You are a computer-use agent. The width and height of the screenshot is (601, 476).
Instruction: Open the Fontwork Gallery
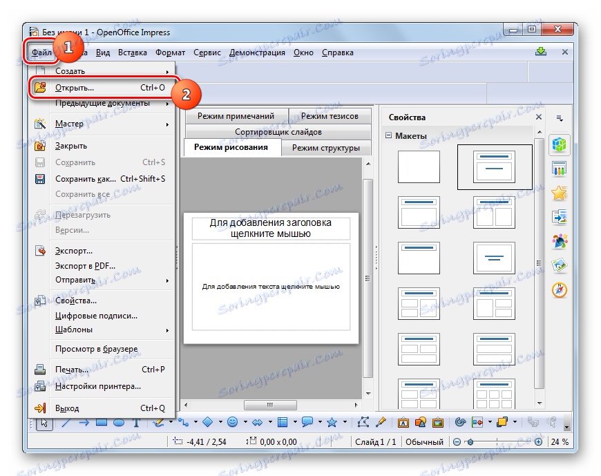pyautogui.click(x=403, y=423)
